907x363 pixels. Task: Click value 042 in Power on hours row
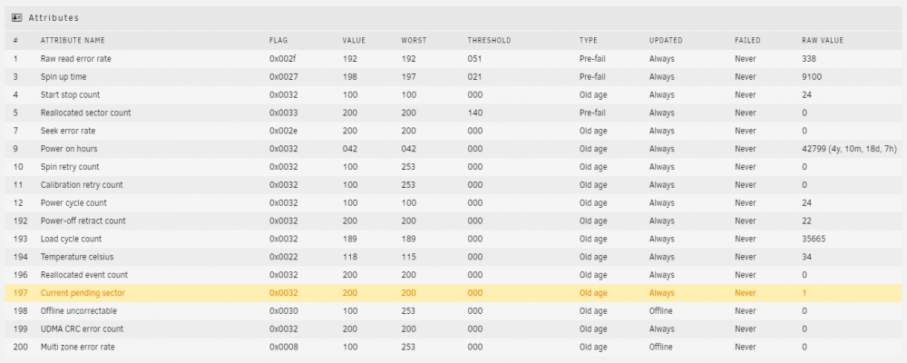tap(349, 149)
